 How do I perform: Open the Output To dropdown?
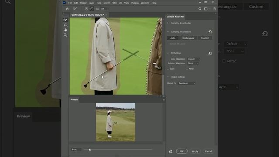pyautogui.click(x=187, y=83)
